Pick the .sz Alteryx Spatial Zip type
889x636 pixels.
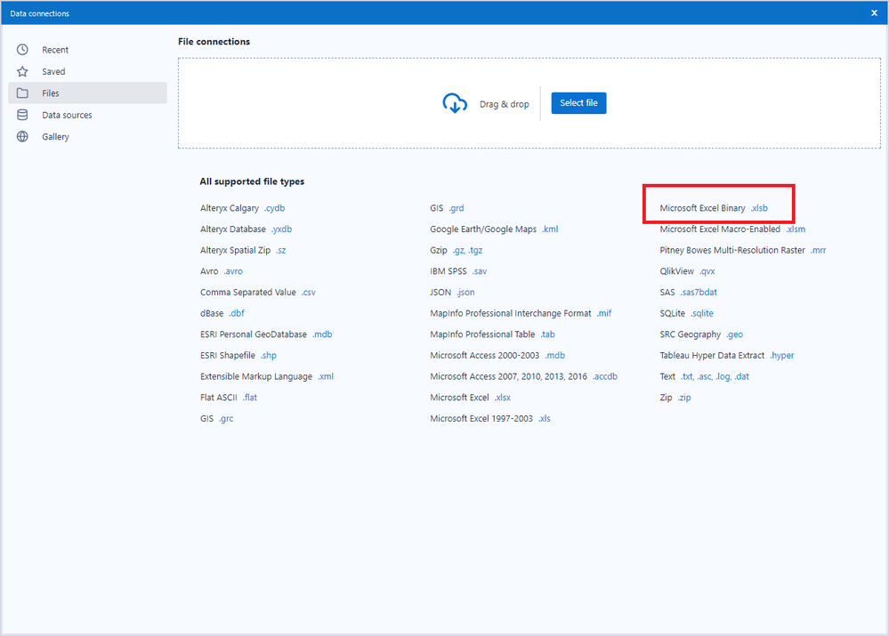point(280,250)
